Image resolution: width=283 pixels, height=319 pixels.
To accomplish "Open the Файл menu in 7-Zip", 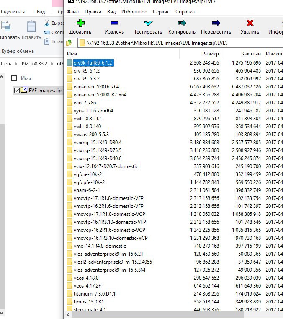I will pyautogui.click(x=72, y=12).
